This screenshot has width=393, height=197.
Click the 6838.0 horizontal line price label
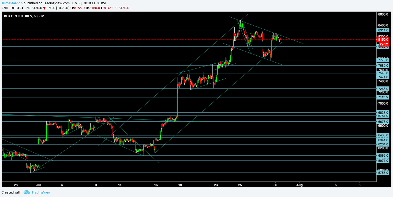[x=383, y=113]
